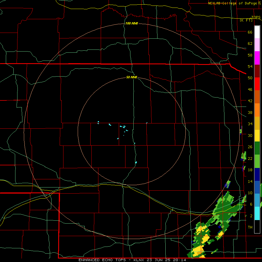
Task: Click the '66' legend value
Action: [x=250, y=32]
